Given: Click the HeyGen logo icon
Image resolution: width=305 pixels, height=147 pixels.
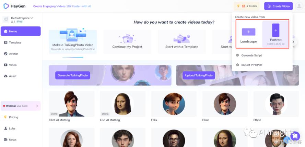Looking at the screenshot, I should click(6, 6).
